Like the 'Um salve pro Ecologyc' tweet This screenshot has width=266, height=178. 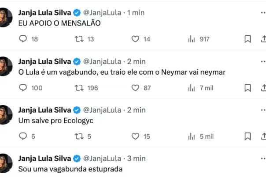pyautogui.click(x=135, y=136)
